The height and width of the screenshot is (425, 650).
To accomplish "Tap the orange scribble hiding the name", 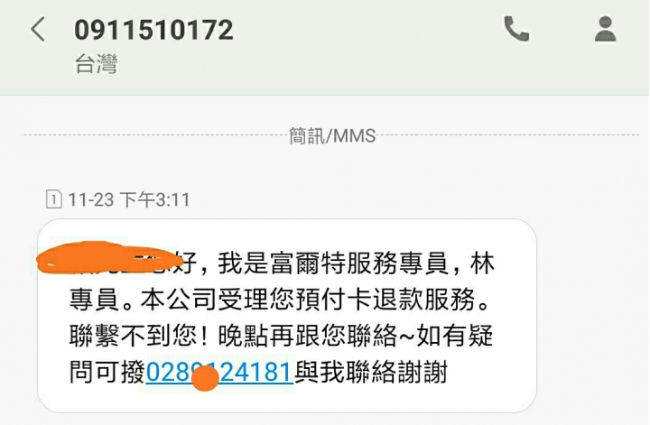I will (x=109, y=257).
